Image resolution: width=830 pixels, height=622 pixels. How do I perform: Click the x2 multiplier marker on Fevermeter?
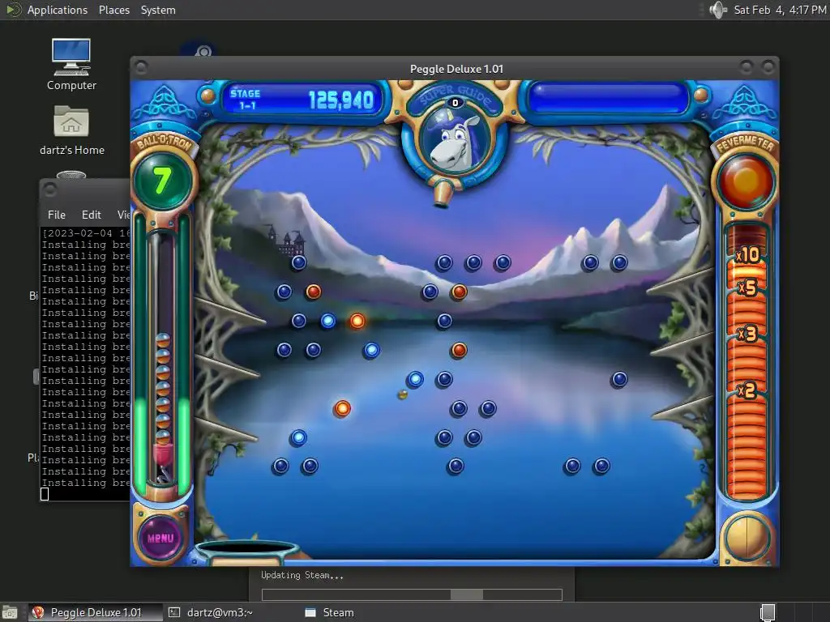point(747,391)
